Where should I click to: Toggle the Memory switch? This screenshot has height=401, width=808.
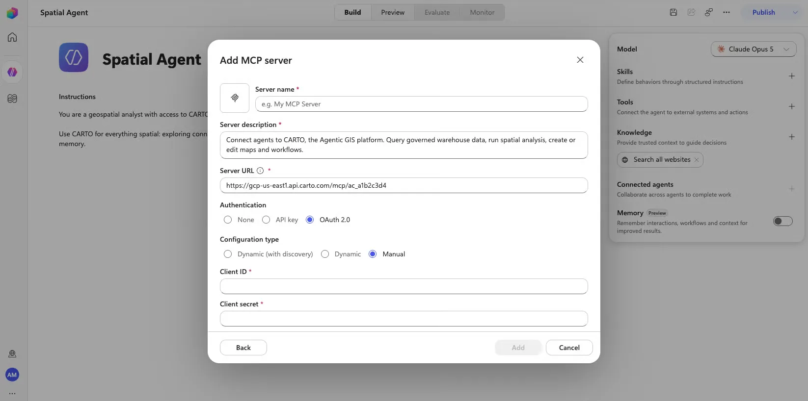783,221
